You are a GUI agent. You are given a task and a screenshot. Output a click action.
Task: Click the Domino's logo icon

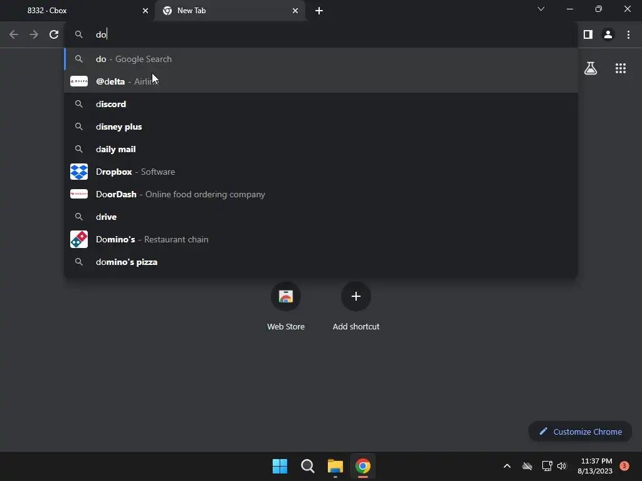point(79,239)
